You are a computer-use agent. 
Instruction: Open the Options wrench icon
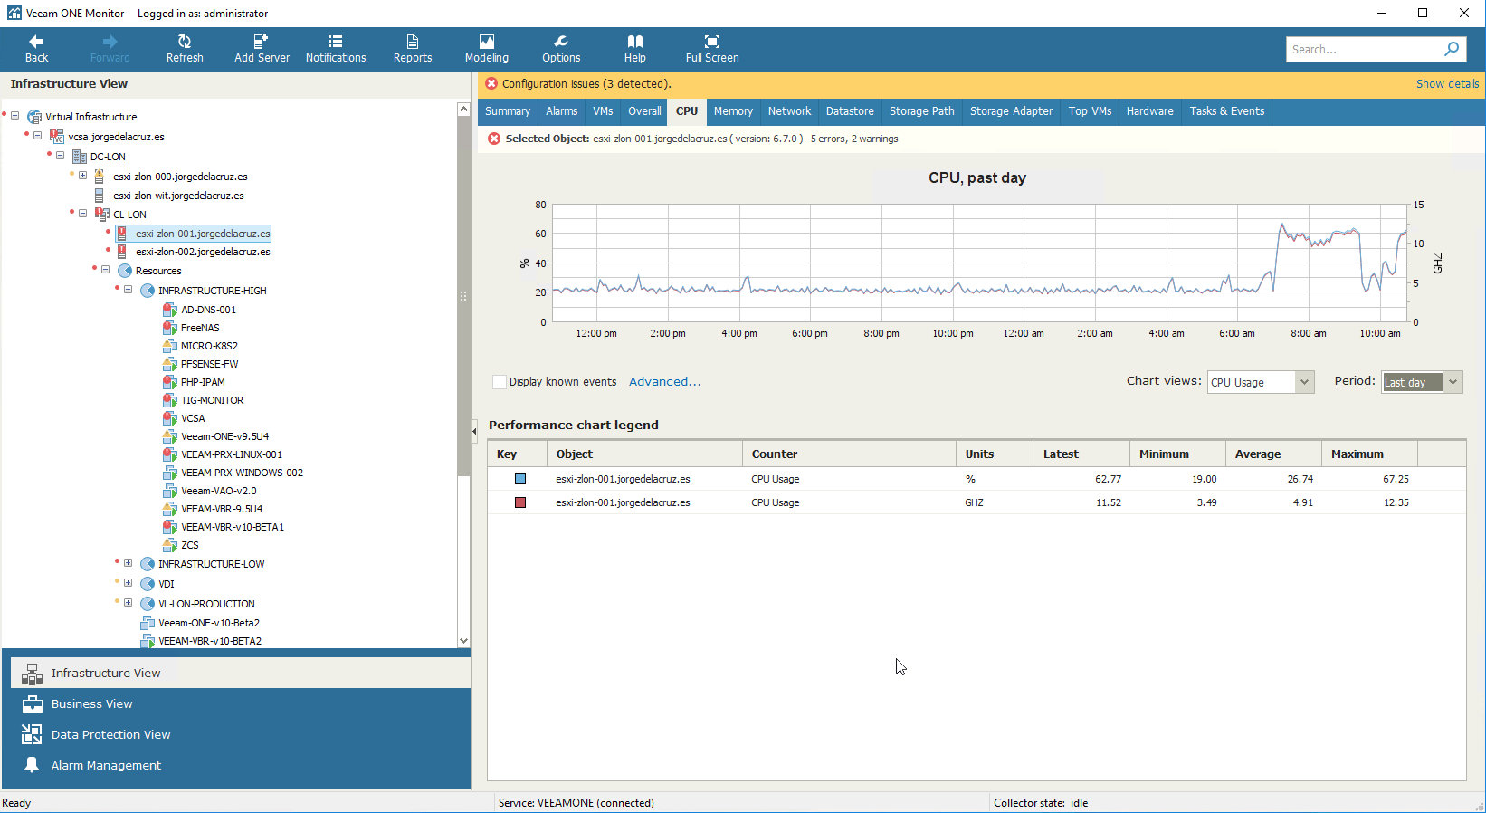(561, 42)
